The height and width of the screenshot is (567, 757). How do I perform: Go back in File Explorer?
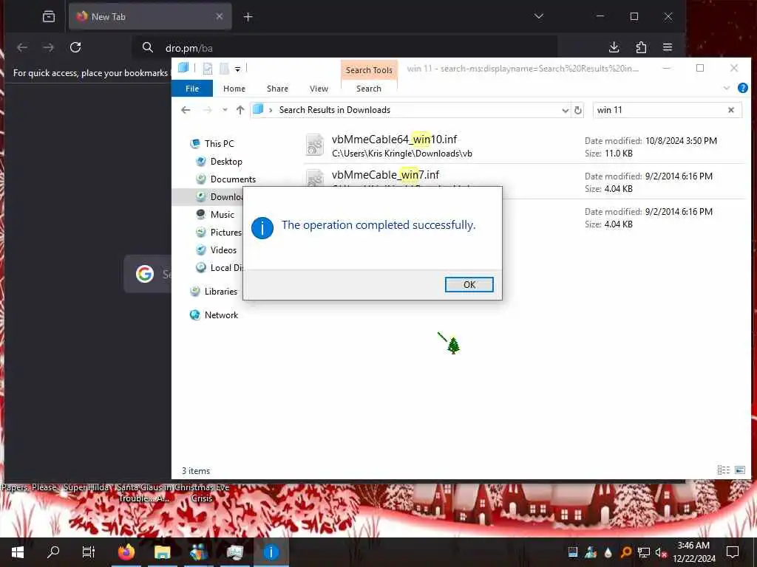tap(186, 110)
